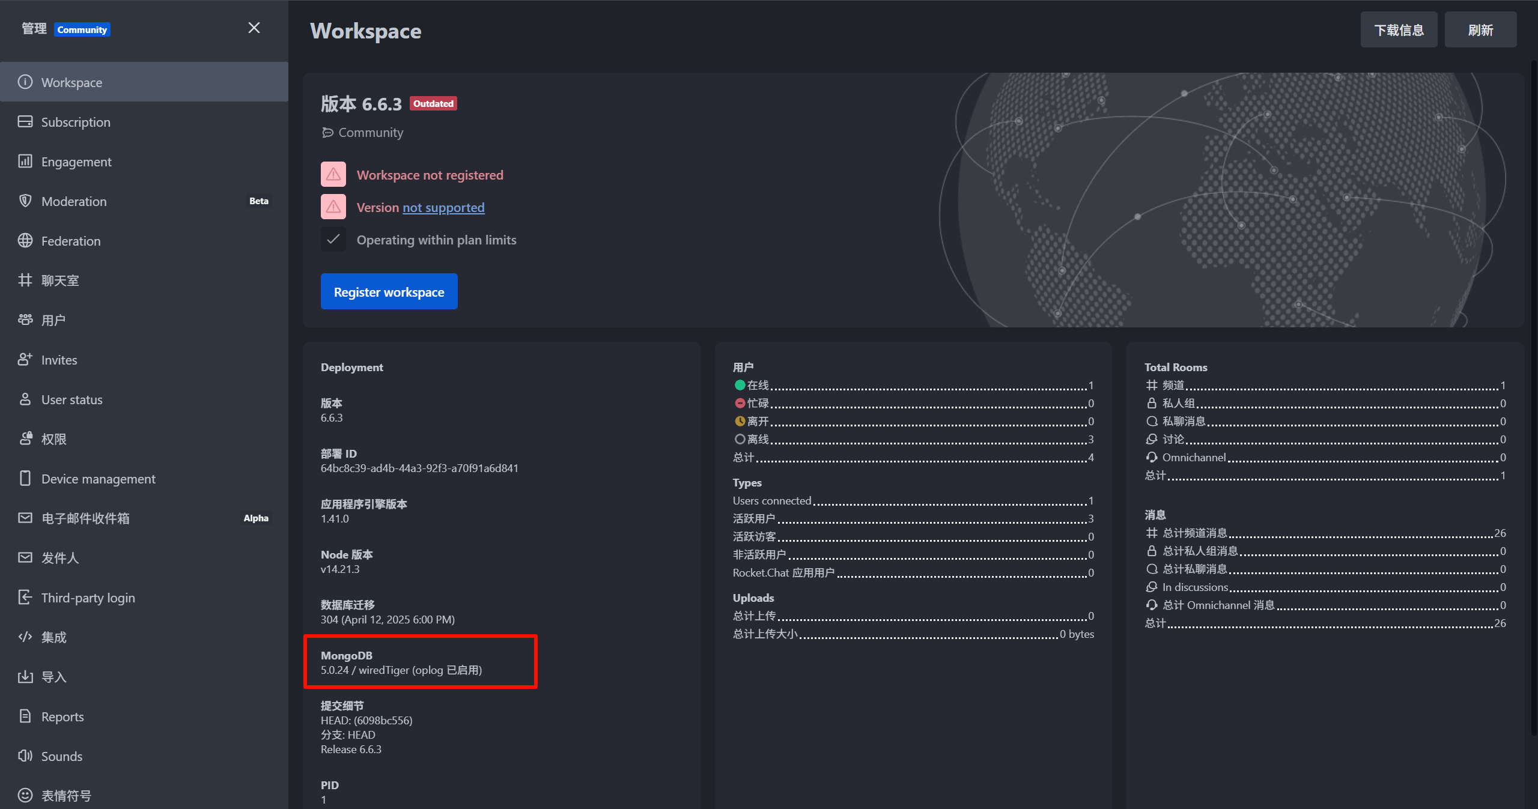Click checkmark icon beside plan limits
This screenshot has height=809, width=1538.
coord(333,239)
